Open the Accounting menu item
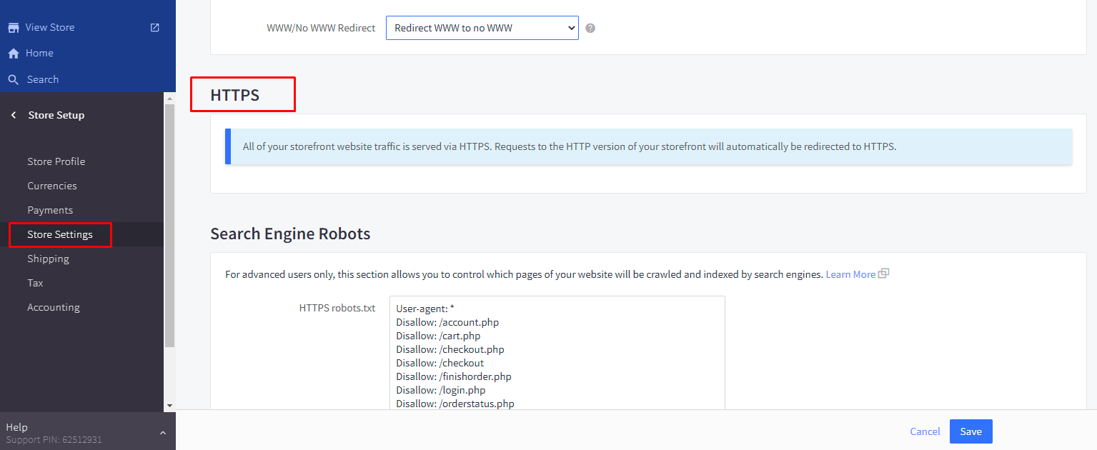Image resolution: width=1097 pixels, height=450 pixels. click(x=53, y=307)
